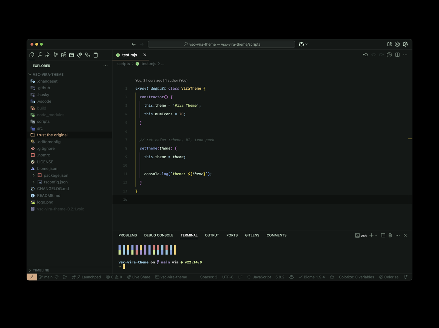Screen dimensions: 439x328
Task: Open Explorer Views and More Actions ellipsis
Action: (106, 66)
